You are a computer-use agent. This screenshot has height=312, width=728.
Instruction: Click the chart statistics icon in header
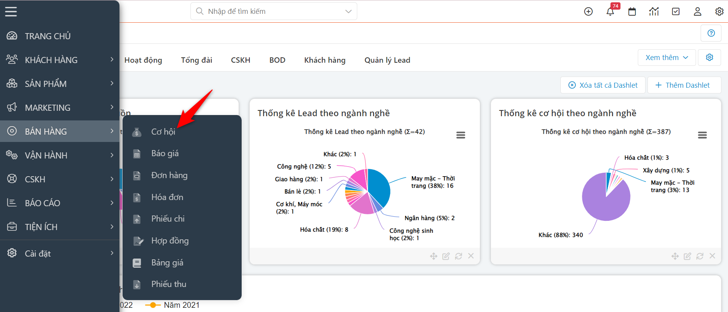tap(654, 12)
